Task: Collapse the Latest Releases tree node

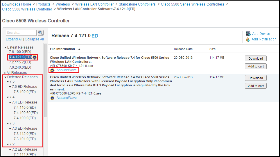Action: 6,48
